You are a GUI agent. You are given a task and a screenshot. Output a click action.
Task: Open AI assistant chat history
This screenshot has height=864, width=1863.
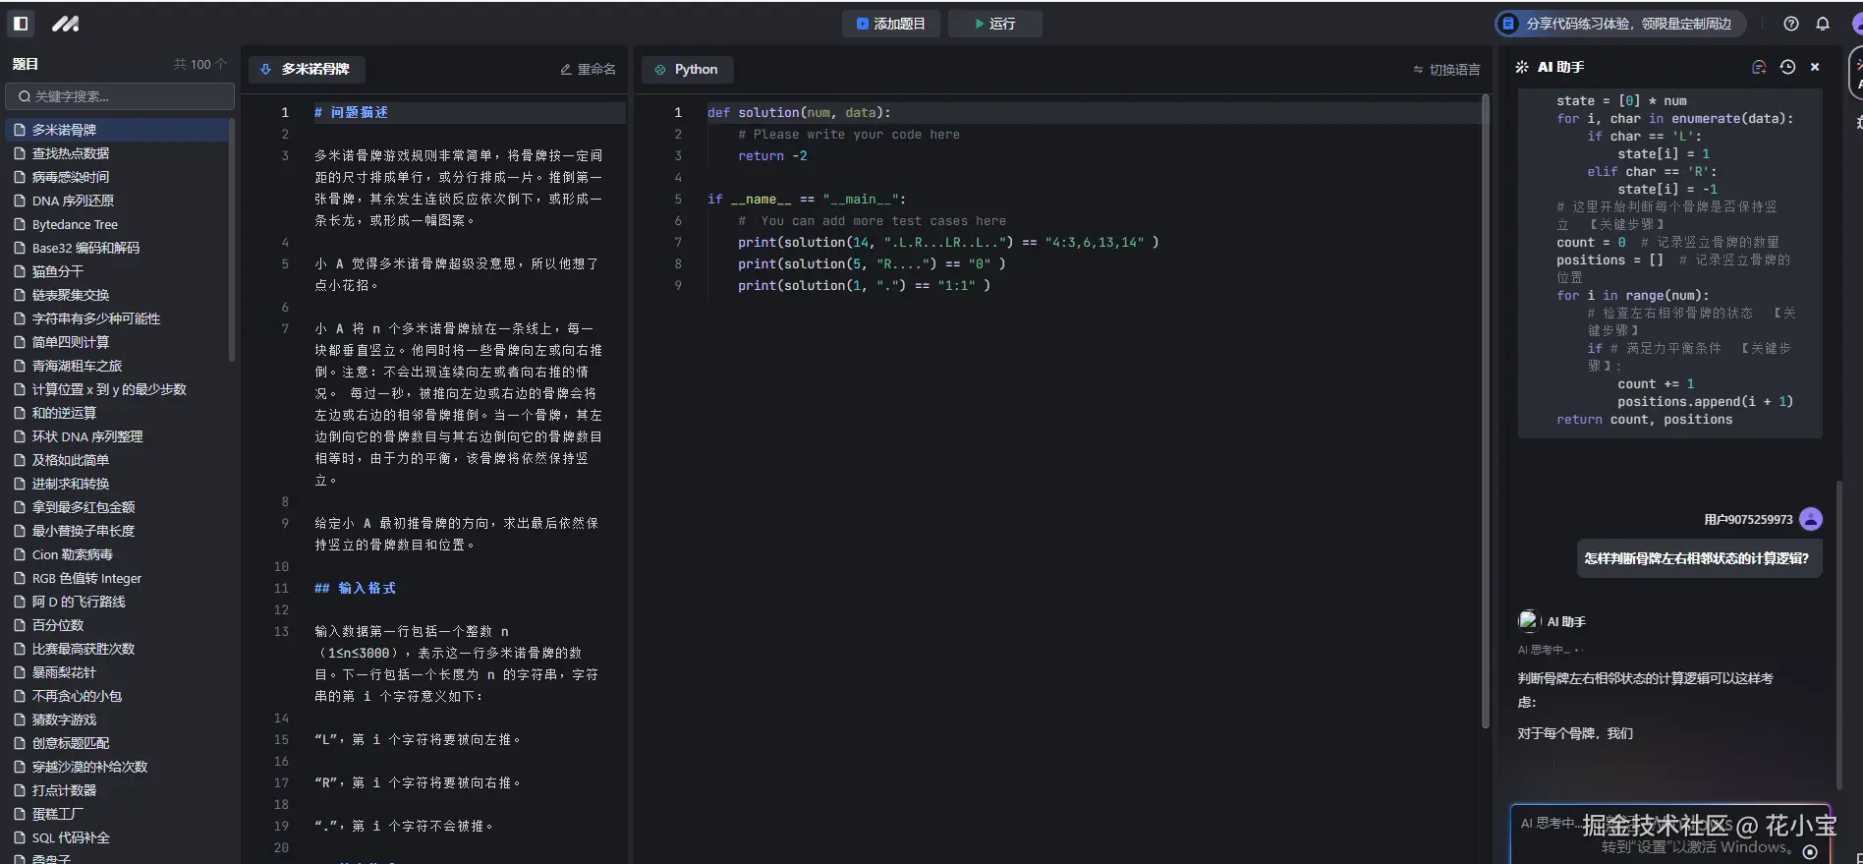[x=1787, y=67]
